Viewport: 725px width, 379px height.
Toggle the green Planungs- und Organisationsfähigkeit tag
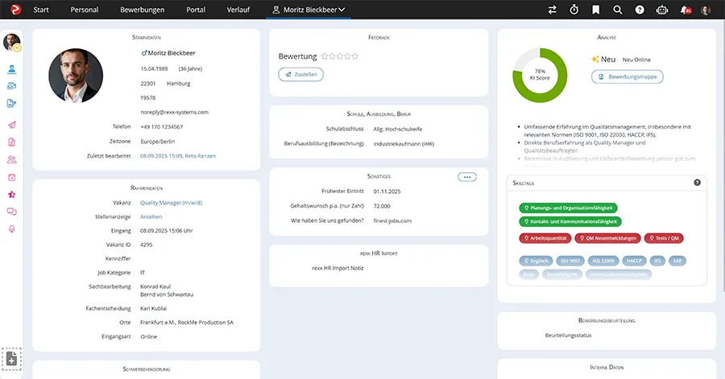point(568,208)
